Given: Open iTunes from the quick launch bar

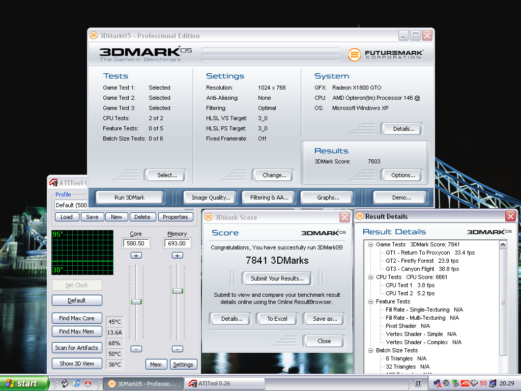Looking at the screenshot, I should click(x=76, y=383).
